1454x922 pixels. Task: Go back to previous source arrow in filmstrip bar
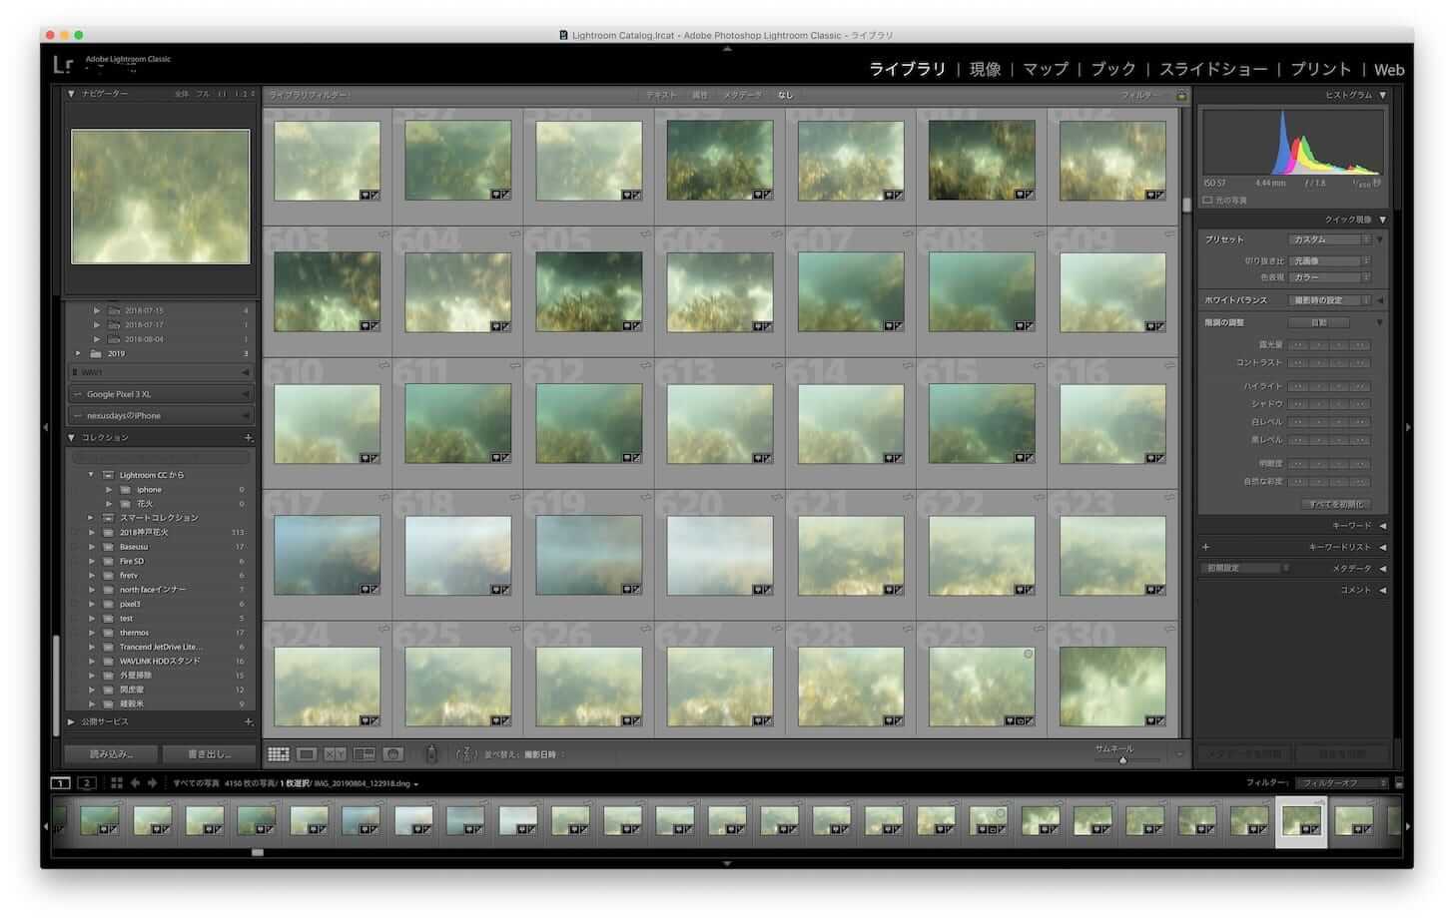click(x=136, y=783)
